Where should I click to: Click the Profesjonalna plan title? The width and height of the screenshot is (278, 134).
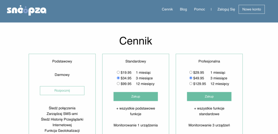coord(209,61)
